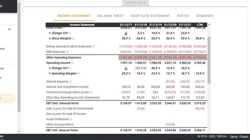This screenshot has width=250, height=140.
Task: Click the info icon beside R&D Expenses
Action: coord(67,52)
